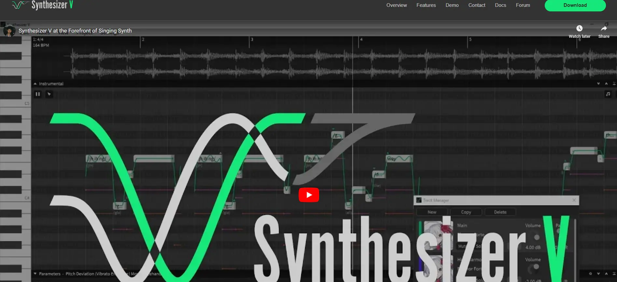
Task: Open the Docs nav link
Action: [500, 5]
